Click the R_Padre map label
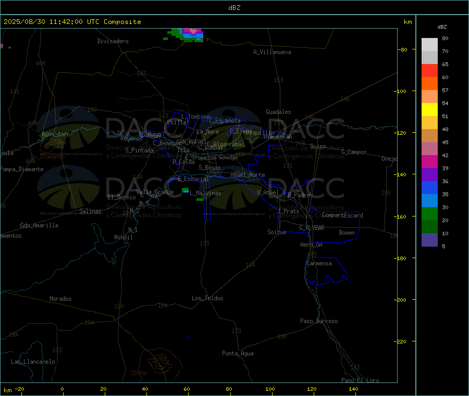Image resolution: width=469 pixels, height=396 pixels. click(x=299, y=195)
